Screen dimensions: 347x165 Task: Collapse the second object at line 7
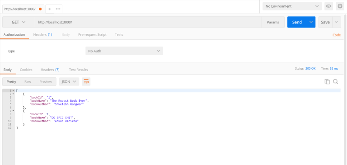click(13, 111)
